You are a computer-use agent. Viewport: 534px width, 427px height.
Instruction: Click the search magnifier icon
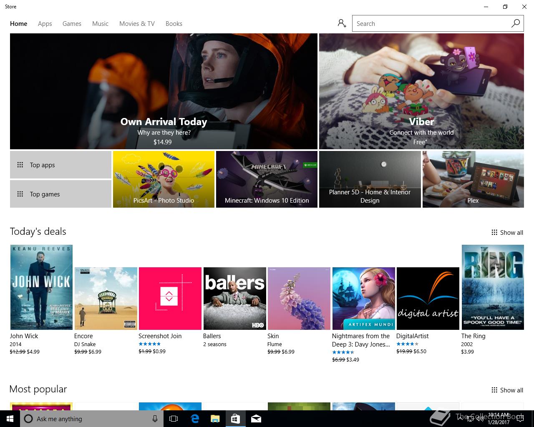(x=516, y=23)
